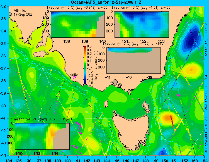The image size is (209, 162).
Task: Click the '© Copyright CSIRO 2008' text
Action: 206,134
